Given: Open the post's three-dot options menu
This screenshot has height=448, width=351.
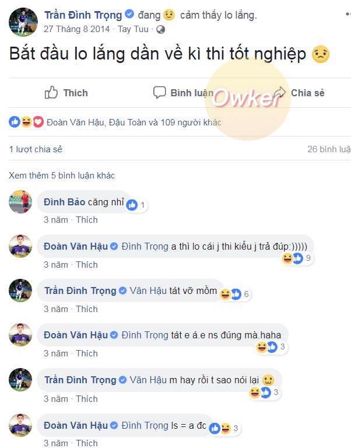Looking at the screenshot, I should (348, 14).
